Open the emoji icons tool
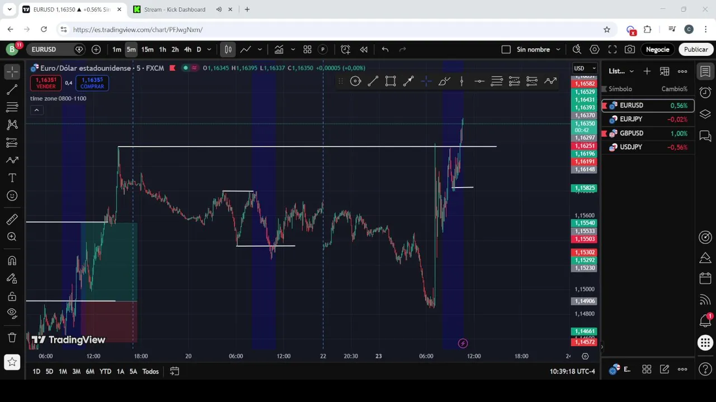 click(12, 195)
